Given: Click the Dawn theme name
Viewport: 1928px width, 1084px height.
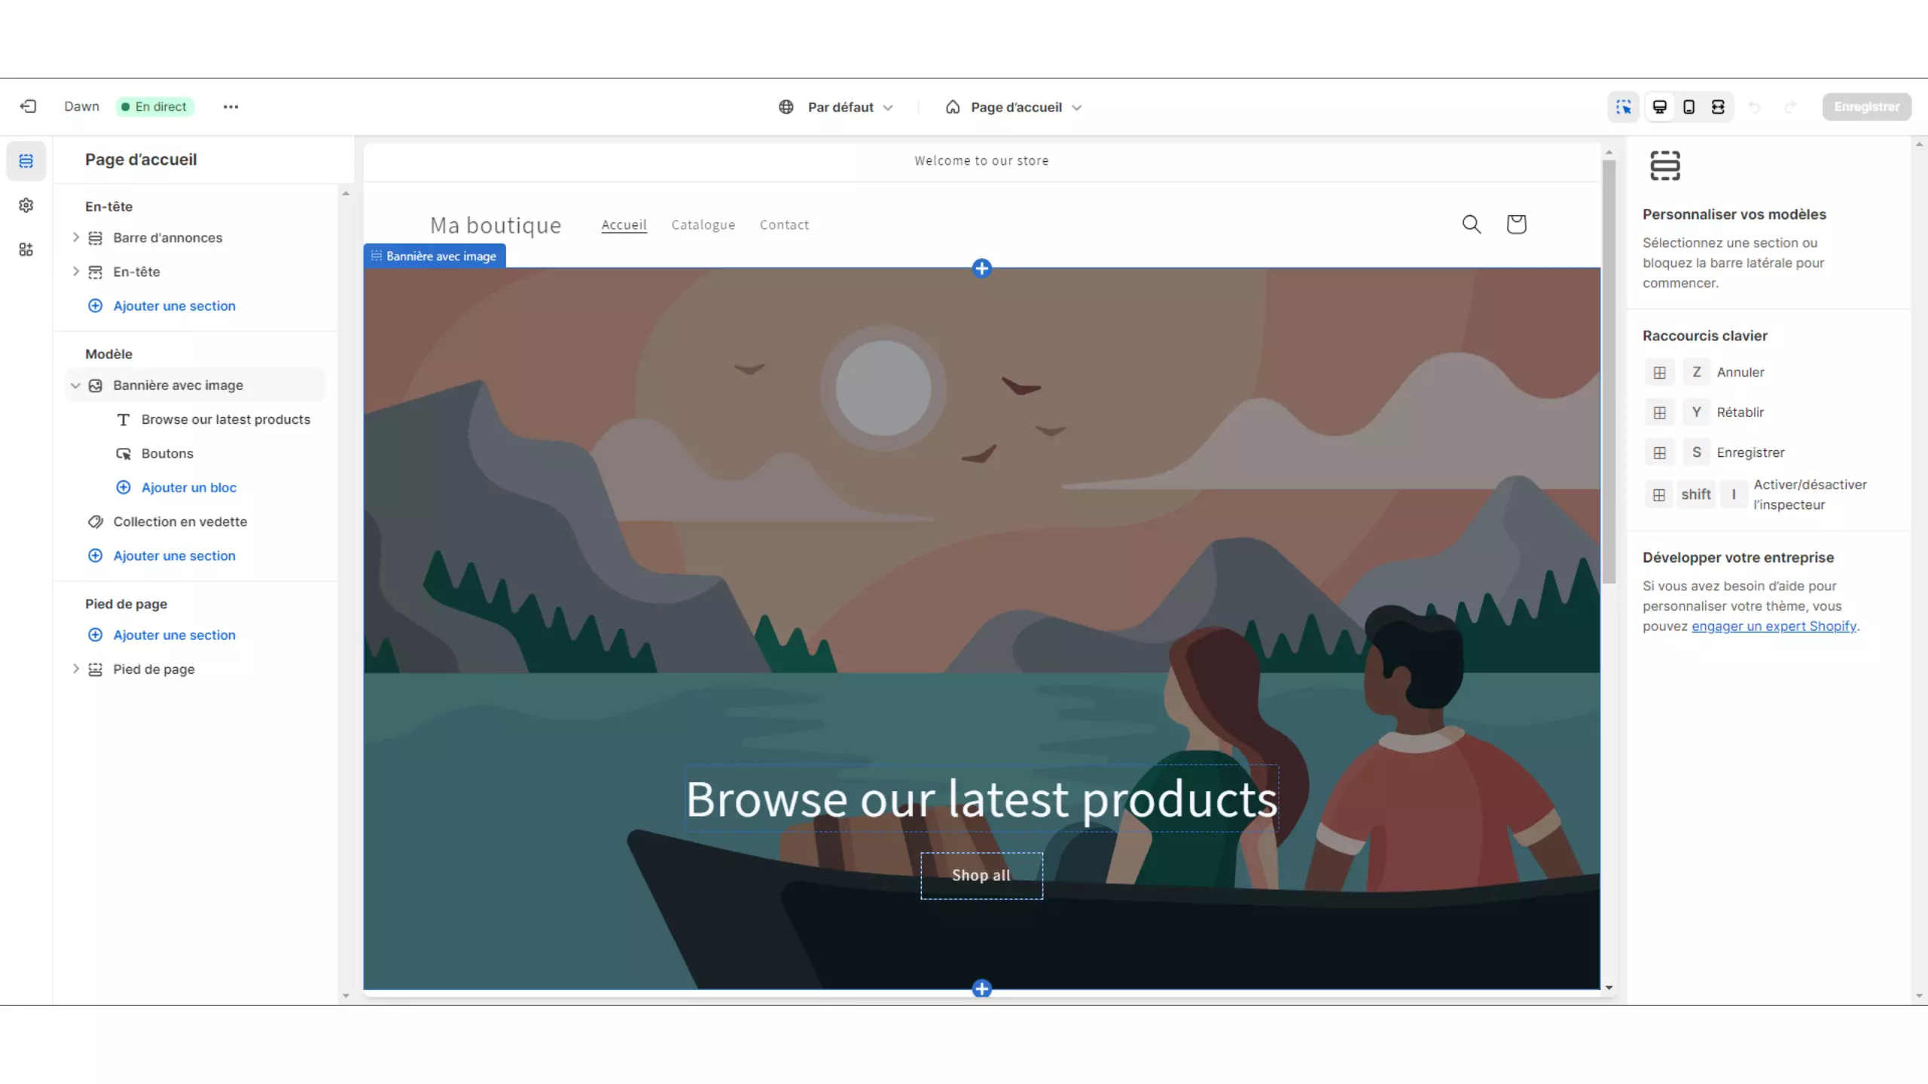Looking at the screenshot, I should pyautogui.click(x=81, y=107).
